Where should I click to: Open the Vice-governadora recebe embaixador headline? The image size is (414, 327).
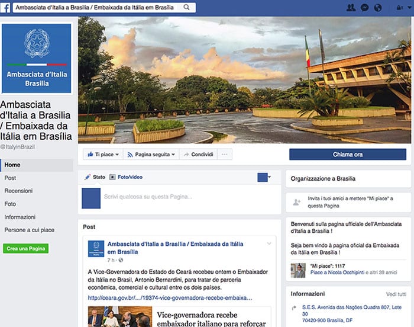click(x=211, y=319)
